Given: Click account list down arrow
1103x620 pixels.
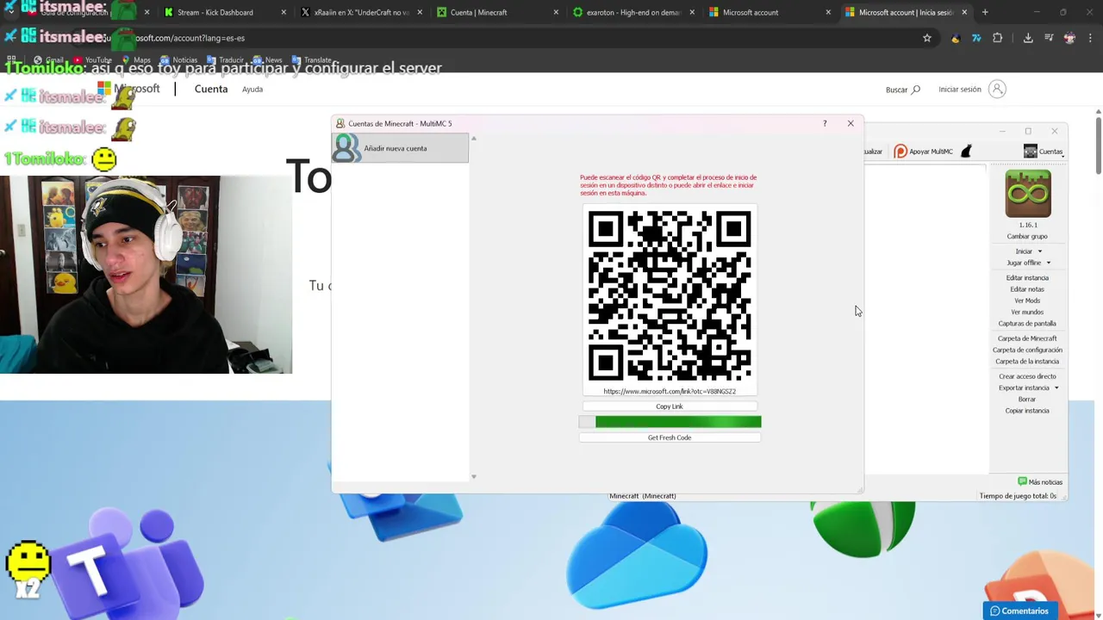Looking at the screenshot, I should coord(473,476).
